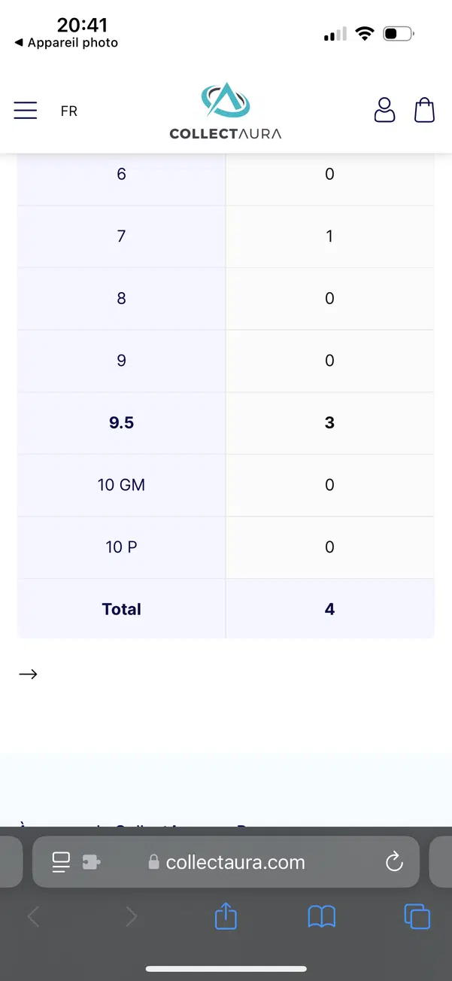Screen dimensions: 452x981
Task: Open Safari bookmarks
Action: (322, 916)
